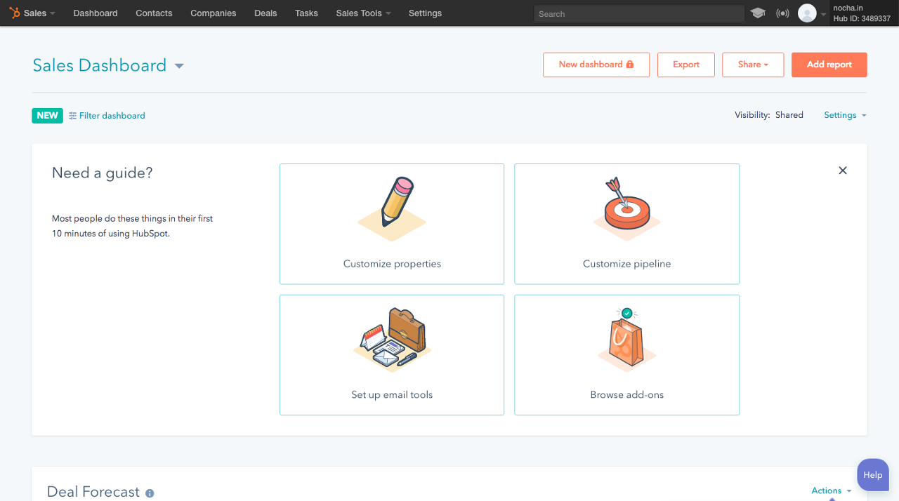This screenshot has width=899, height=501.
Task: Navigate to Deals
Action: point(265,13)
